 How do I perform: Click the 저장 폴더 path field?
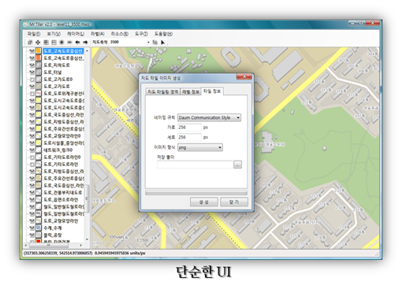pyautogui.click(x=195, y=165)
